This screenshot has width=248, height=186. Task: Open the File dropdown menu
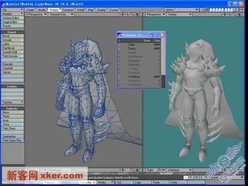coord(12,10)
